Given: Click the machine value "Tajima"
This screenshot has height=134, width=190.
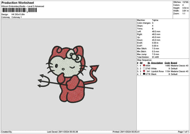Looking at the screenshot, I should tap(155, 20).
